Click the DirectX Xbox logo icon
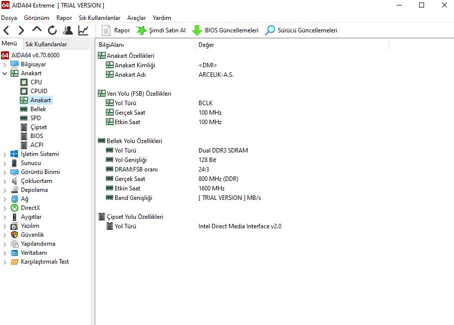Image resolution: width=454 pixels, height=325 pixels. [14, 208]
